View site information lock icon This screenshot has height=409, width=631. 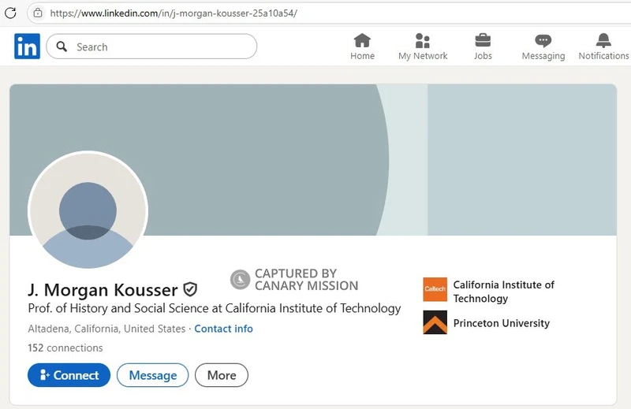(38, 13)
